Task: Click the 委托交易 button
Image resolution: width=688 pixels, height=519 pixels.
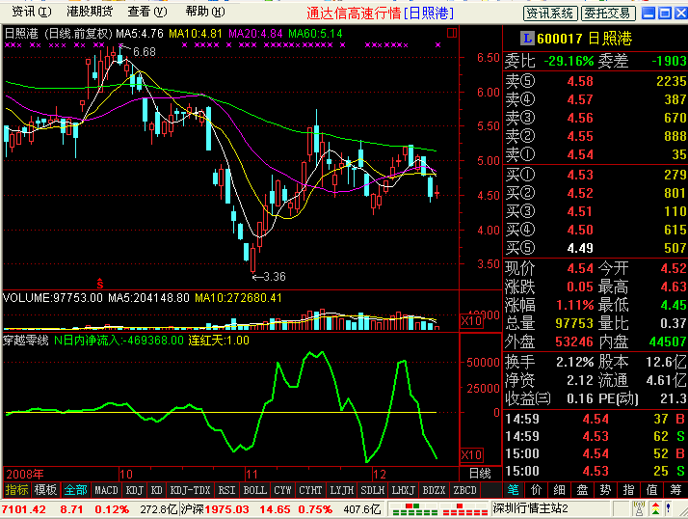Action: (x=608, y=14)
